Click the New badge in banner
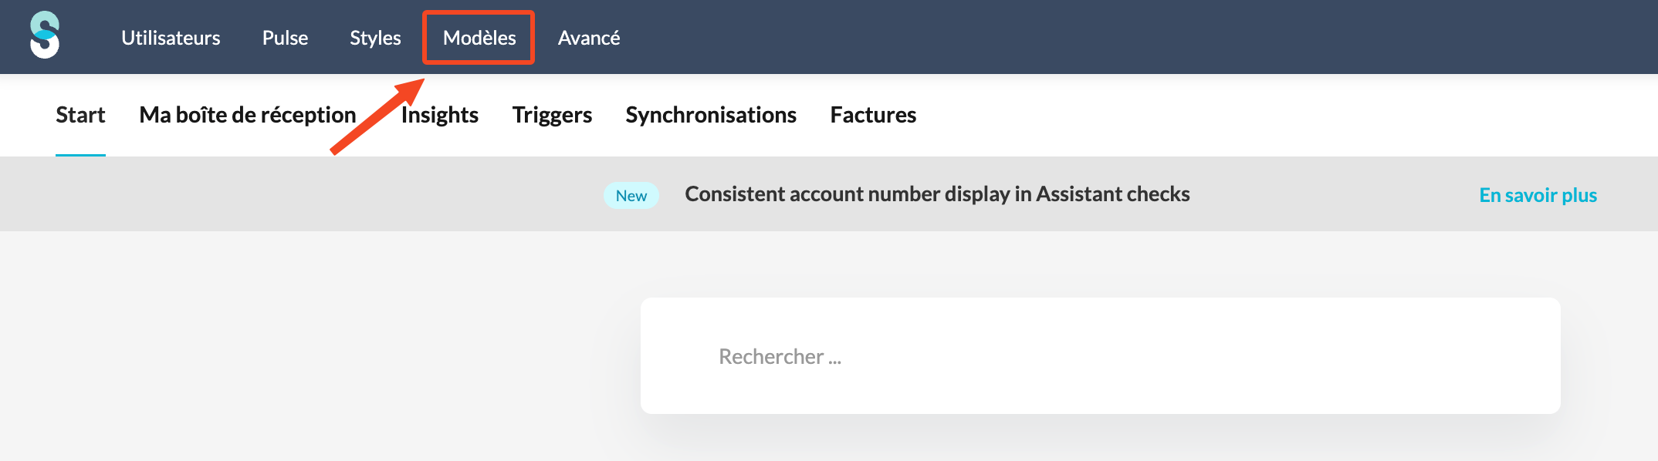This screenshot has height=461, width=1658. click(631, 196)
